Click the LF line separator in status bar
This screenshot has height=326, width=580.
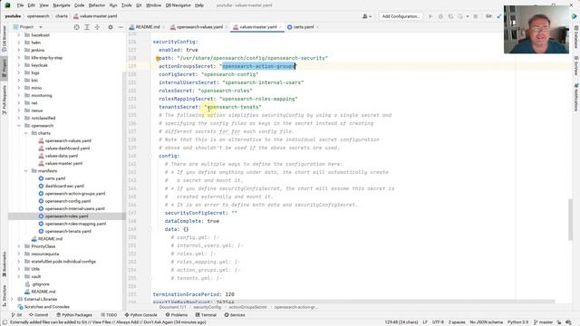[425, 322]
